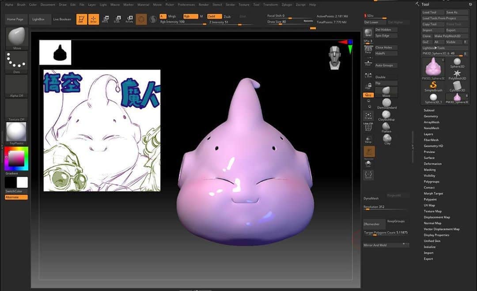This screenshot has height=291, width=477.
Task: Toggle the Flip normals option
Action: click(386, 83)
